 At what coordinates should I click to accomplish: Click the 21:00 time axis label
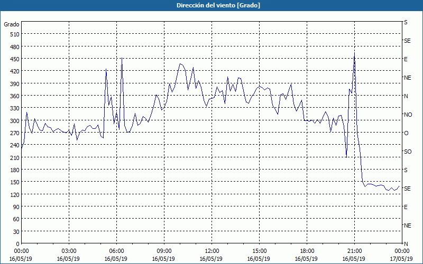coord(354,251)
